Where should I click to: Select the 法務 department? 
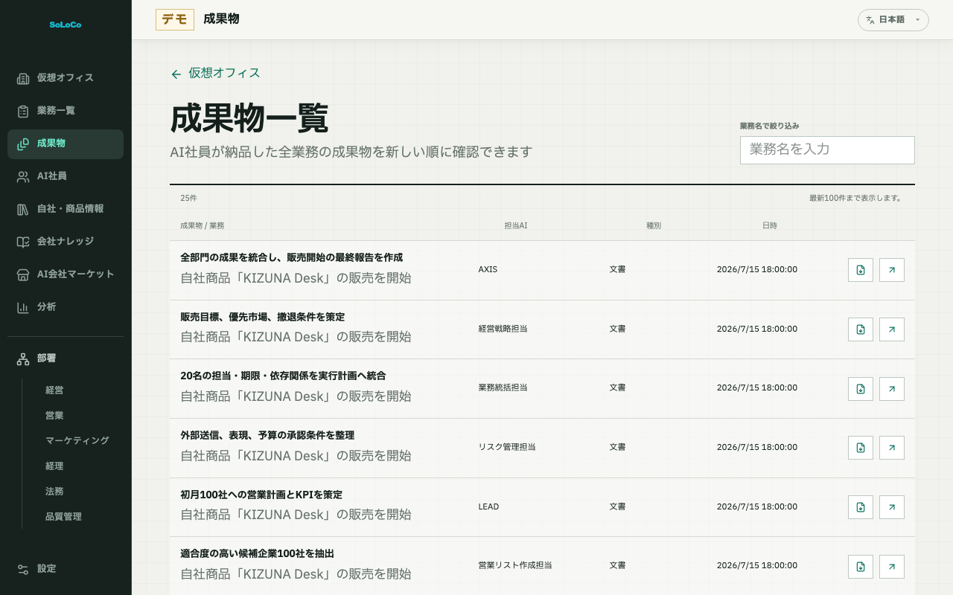pos(55,491)
